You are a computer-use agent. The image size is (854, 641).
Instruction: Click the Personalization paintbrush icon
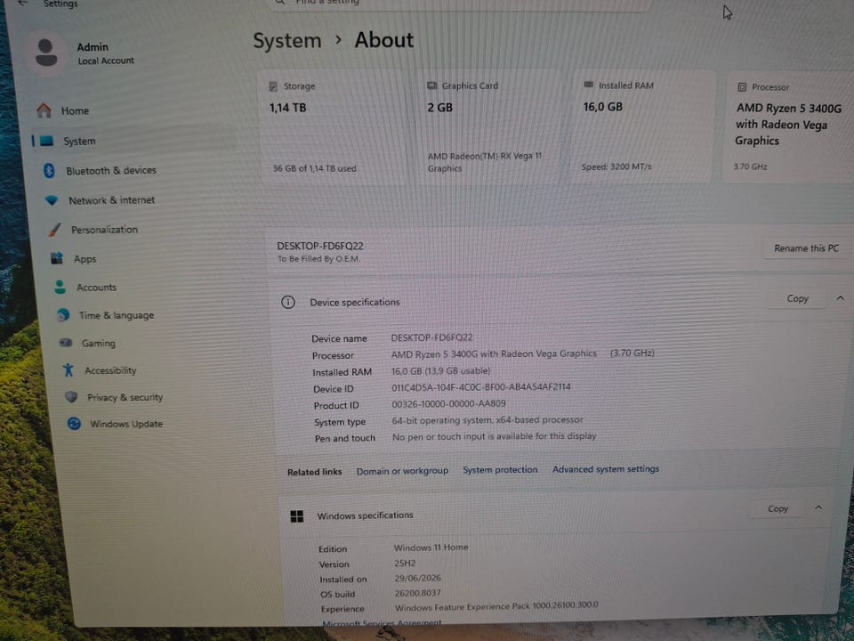[x=54, y=230]
